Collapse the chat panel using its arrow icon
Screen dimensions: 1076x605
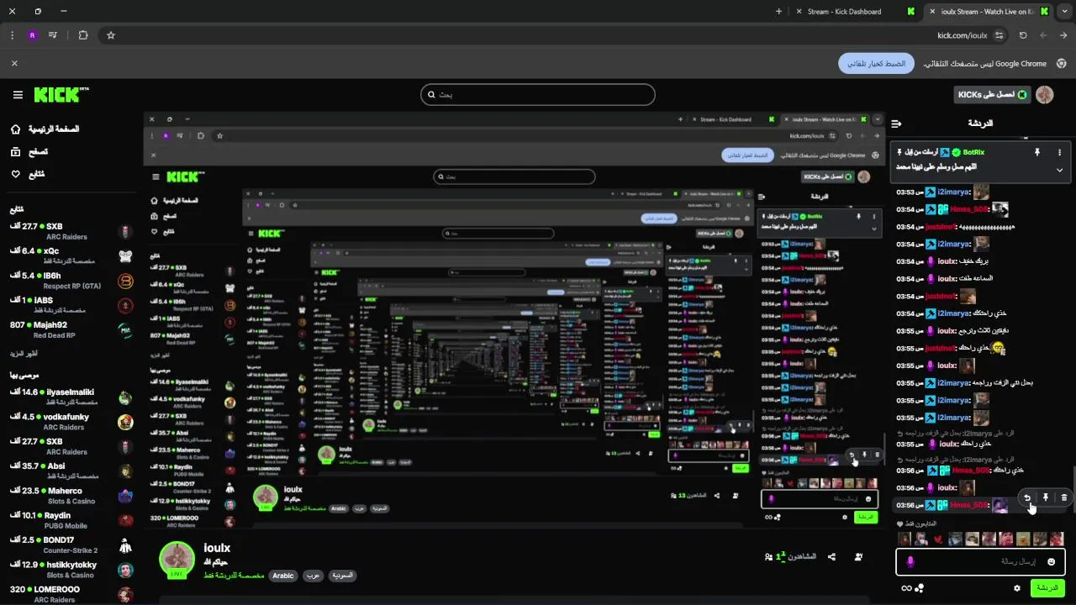click(896, 123)
